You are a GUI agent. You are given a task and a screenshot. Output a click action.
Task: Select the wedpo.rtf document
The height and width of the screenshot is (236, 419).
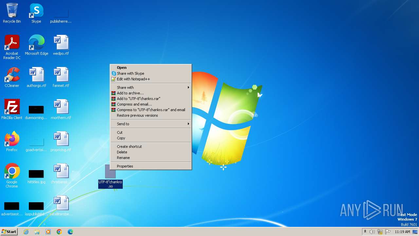pos(61,45)
